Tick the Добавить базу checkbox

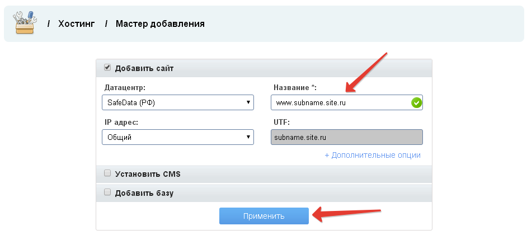click(x=107, y=192)
